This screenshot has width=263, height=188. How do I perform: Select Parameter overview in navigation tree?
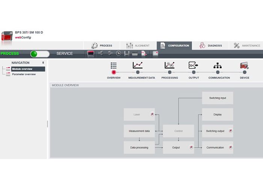24,74
